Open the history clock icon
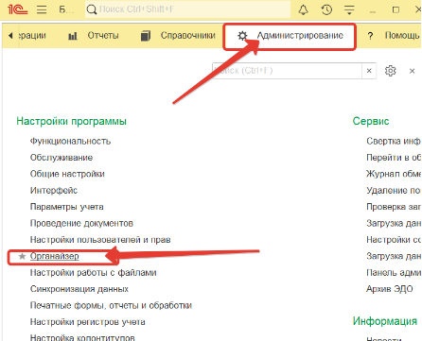The image size is (422, 341). [x=326, y=9]
